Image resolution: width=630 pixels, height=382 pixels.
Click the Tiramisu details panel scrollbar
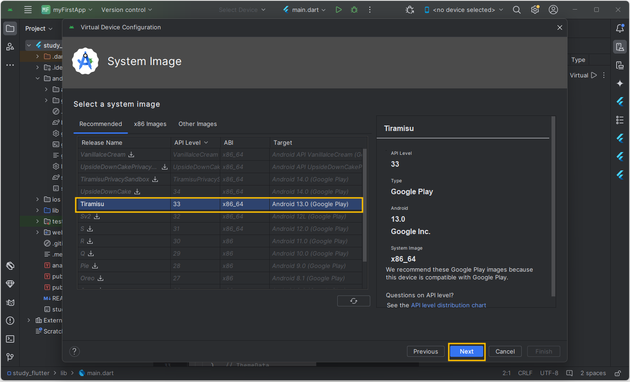[553, 206]
